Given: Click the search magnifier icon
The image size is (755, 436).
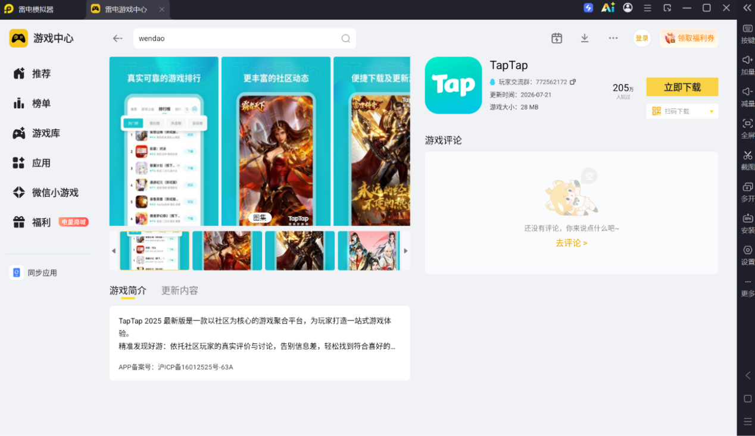Looking at the screenshot, I should point(345,39).
